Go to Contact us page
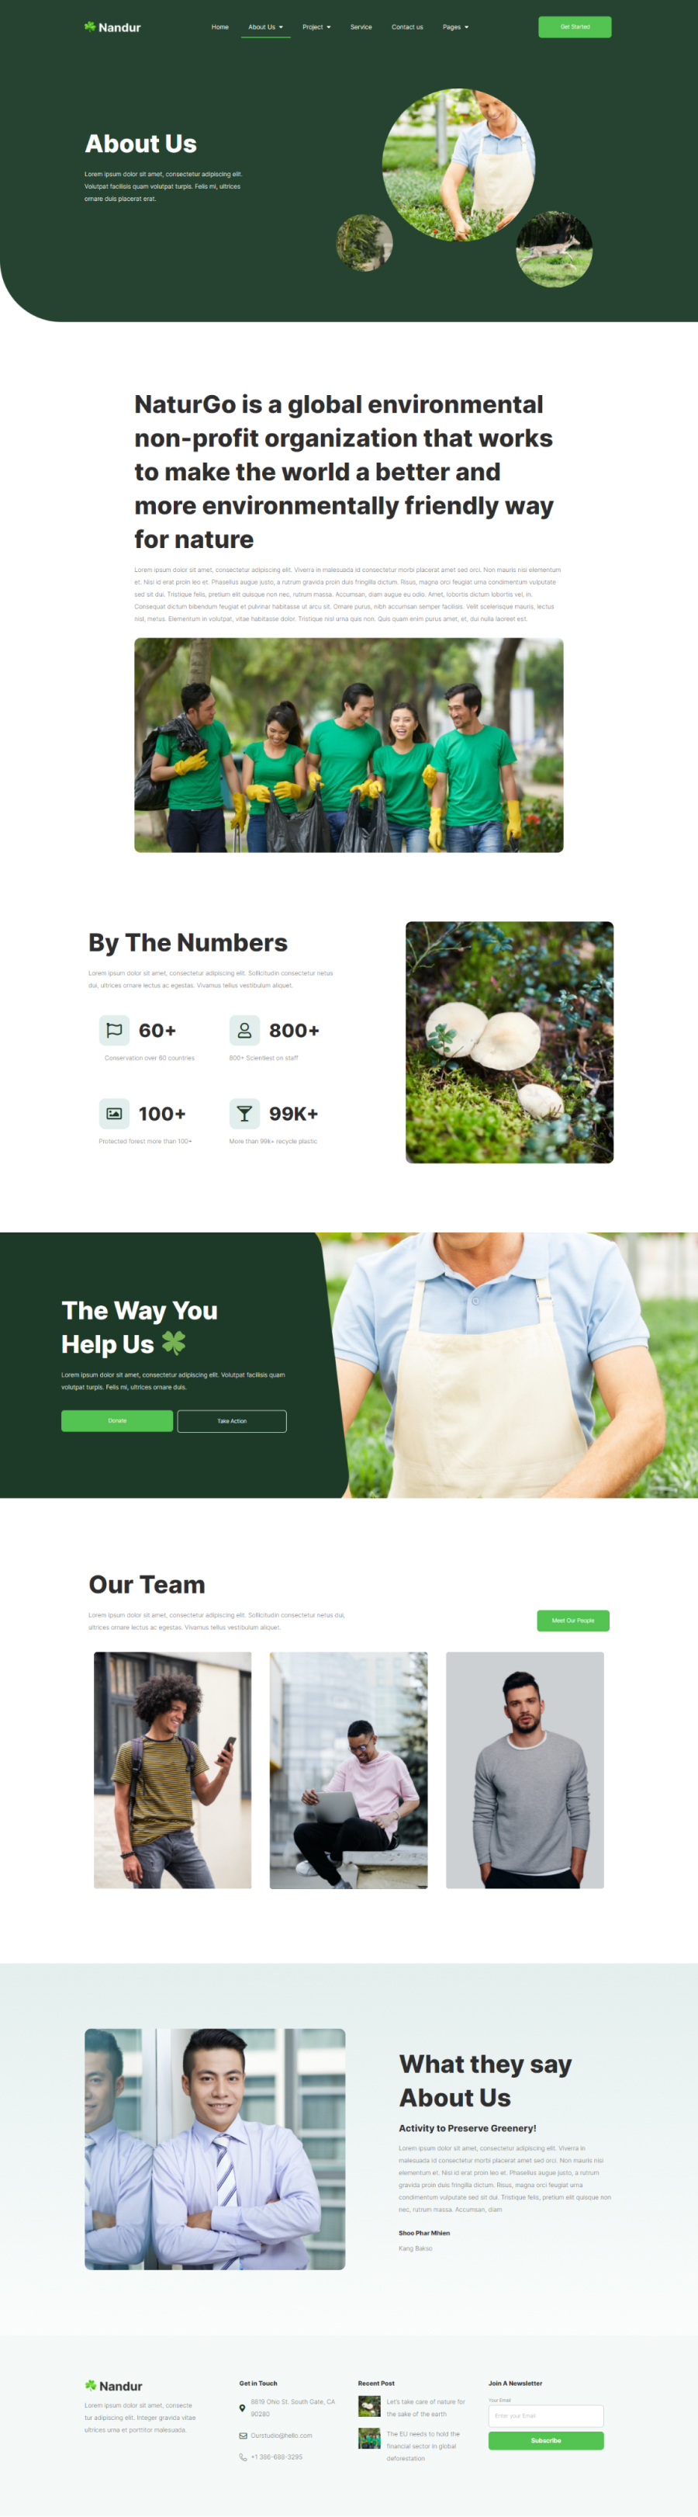The width and height of the screenshot is (698, 2517). [x=407, y=27]
